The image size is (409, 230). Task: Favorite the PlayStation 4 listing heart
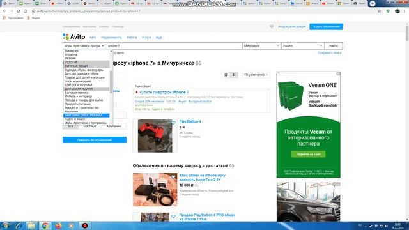173,123
